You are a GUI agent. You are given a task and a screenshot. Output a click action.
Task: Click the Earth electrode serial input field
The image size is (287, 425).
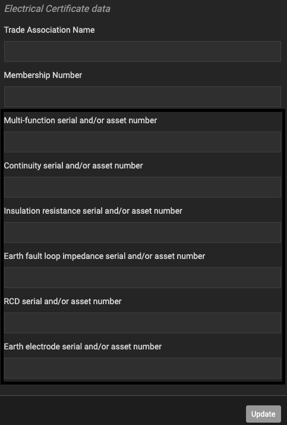coord(143,368)
